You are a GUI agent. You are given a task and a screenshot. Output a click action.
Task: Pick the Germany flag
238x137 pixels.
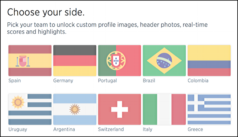pos(75,61)
